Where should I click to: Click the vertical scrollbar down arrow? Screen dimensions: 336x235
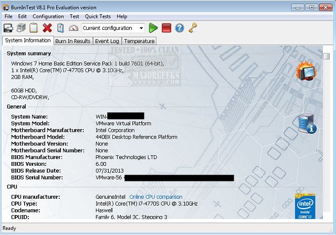[326, 216]
